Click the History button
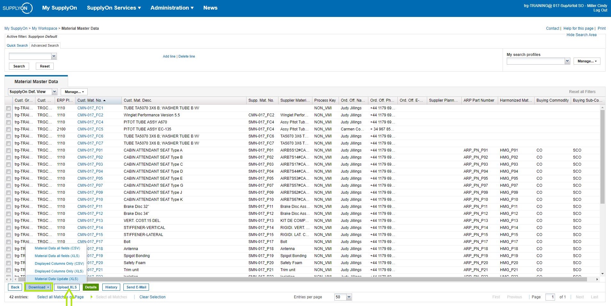This screenshot has width=611, height=306. click(111, 287)
